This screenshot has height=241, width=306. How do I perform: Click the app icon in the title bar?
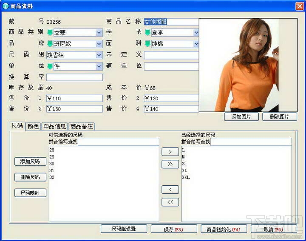point(6,6)
